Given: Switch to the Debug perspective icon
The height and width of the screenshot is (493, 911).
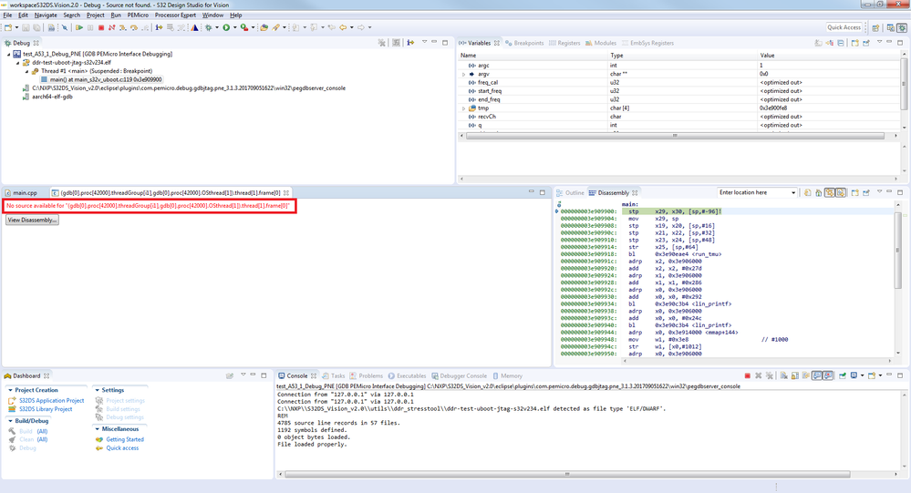Looking at the screenshot, I should (x=902, y=27).
